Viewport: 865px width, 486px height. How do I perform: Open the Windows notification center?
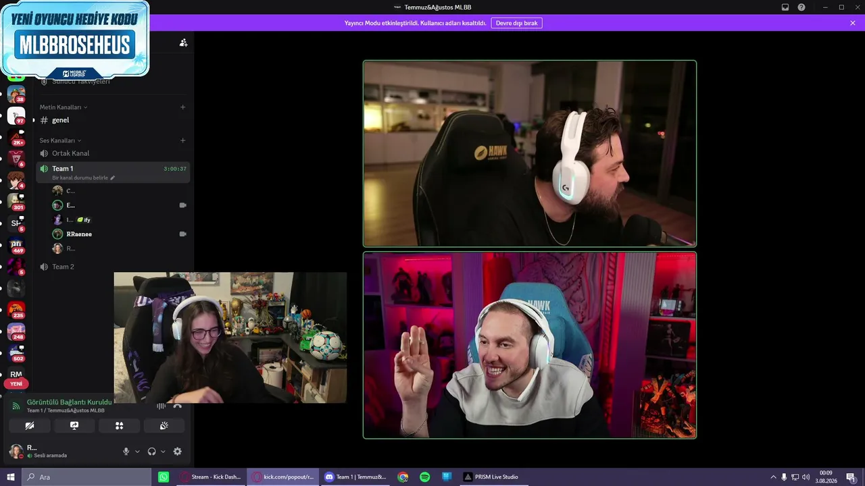pos(851,477)
